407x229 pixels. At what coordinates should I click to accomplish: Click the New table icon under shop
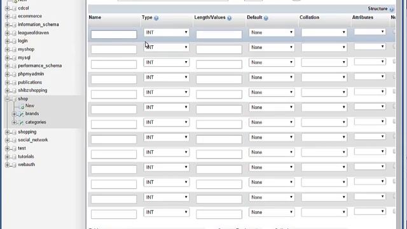22,106
